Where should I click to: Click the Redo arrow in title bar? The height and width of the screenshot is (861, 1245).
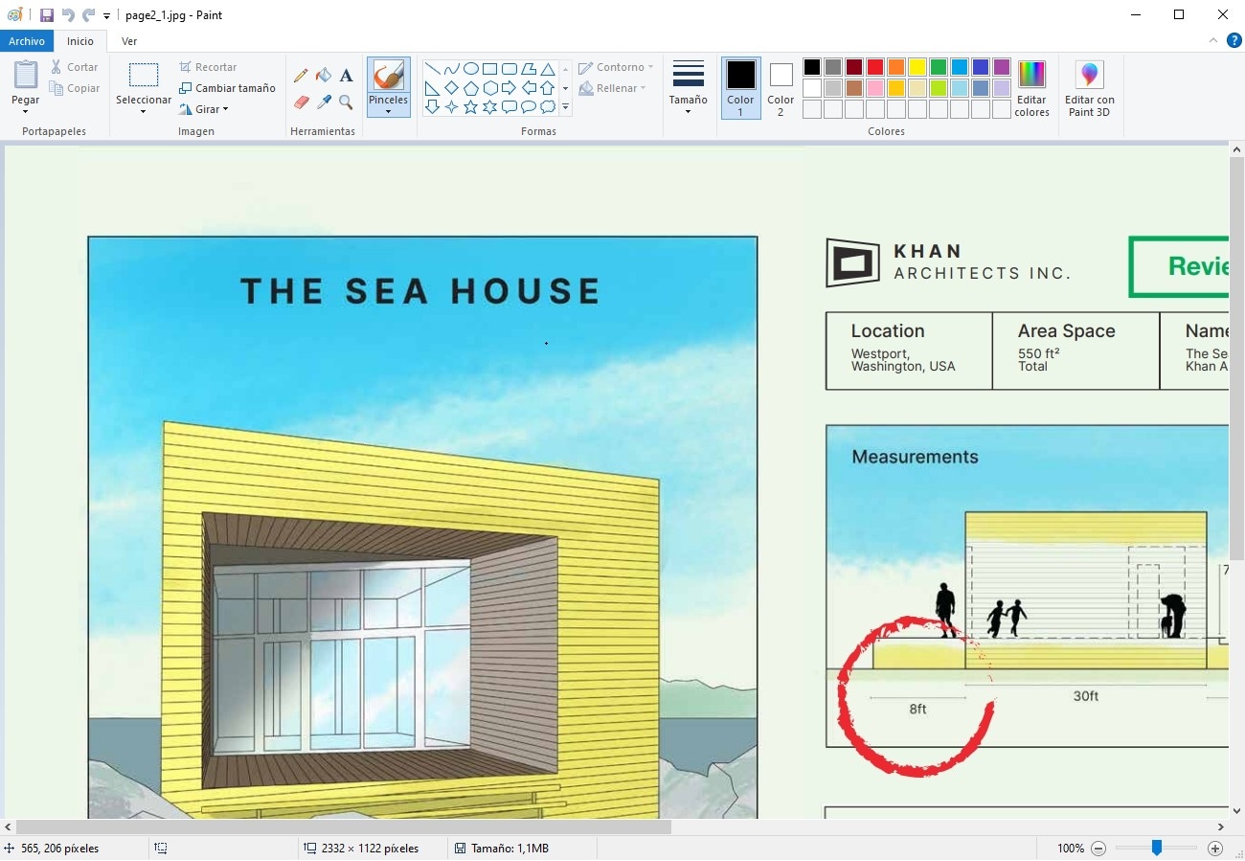88,15
